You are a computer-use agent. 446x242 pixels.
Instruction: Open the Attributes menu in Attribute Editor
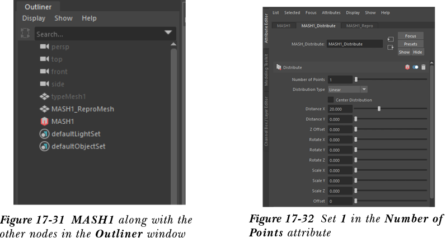331,12
